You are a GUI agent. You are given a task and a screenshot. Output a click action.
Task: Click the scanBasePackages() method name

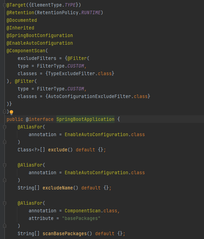65,234
